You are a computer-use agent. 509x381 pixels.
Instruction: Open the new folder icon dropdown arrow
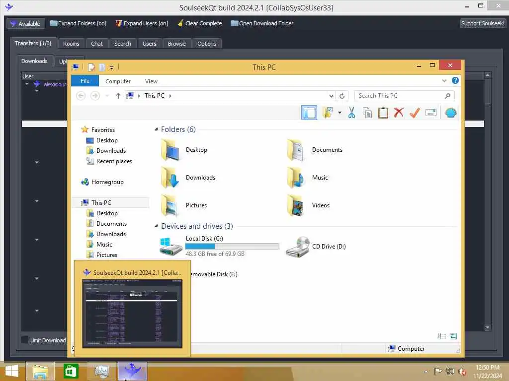click(339, 113)
